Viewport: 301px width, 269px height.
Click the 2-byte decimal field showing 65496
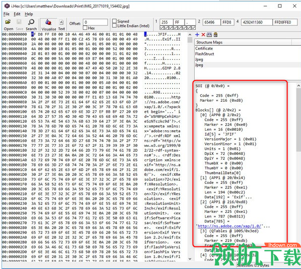coord(212,22)
